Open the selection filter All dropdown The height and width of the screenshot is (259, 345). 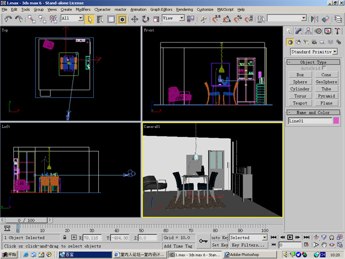[x=80, y=18]
